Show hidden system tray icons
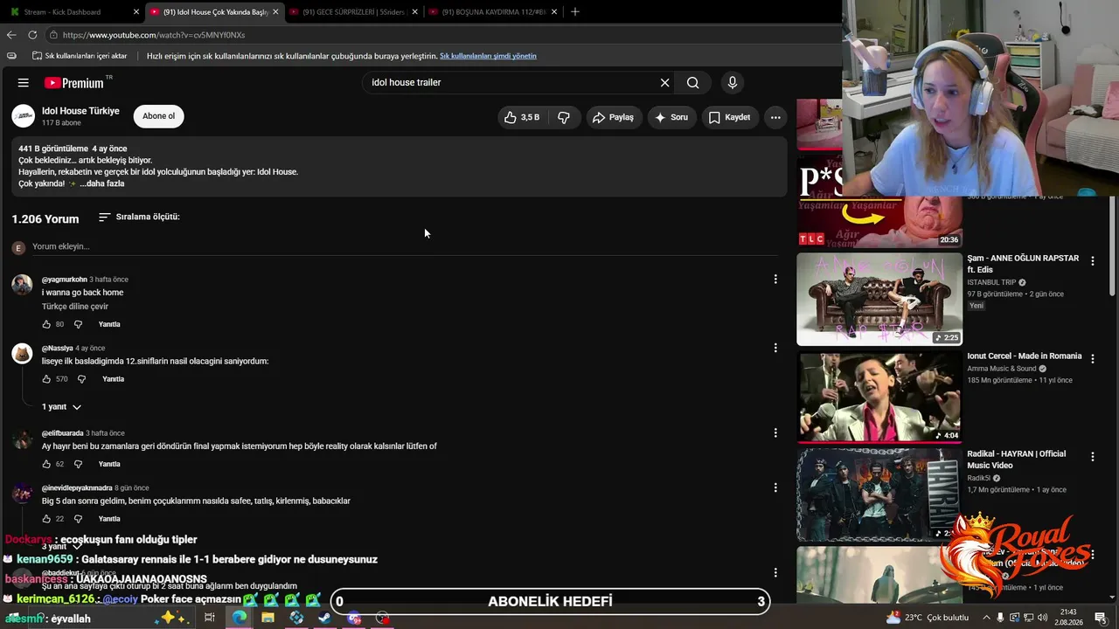1119x629 pixels. click(986, 618)
